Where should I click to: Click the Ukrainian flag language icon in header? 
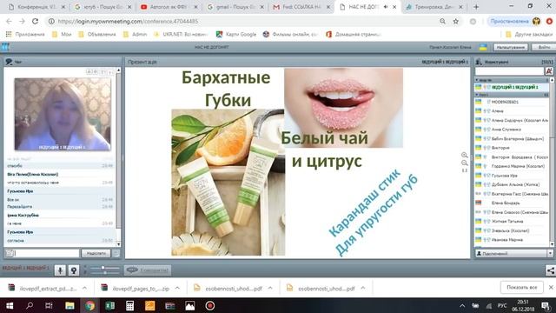pos(483,47)
